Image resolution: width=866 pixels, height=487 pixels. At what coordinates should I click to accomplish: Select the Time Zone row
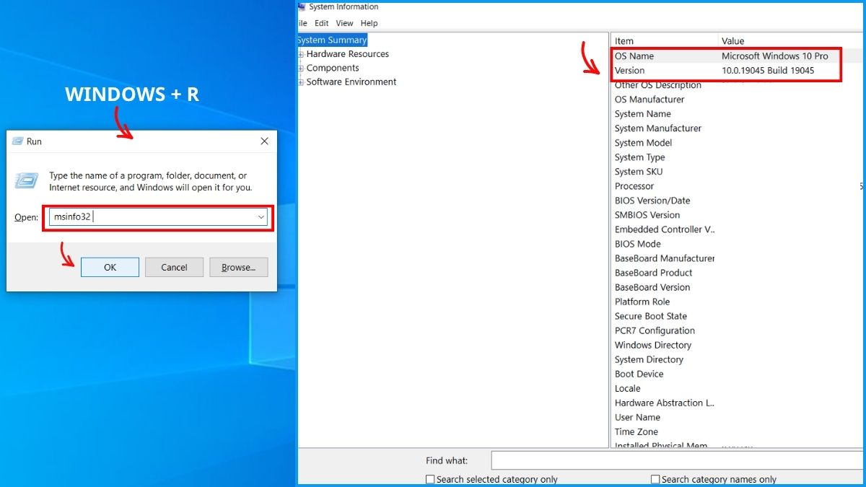point(738,431)
